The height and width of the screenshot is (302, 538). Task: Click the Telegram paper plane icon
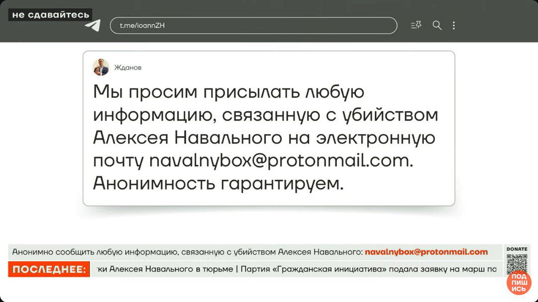point(93,25)
